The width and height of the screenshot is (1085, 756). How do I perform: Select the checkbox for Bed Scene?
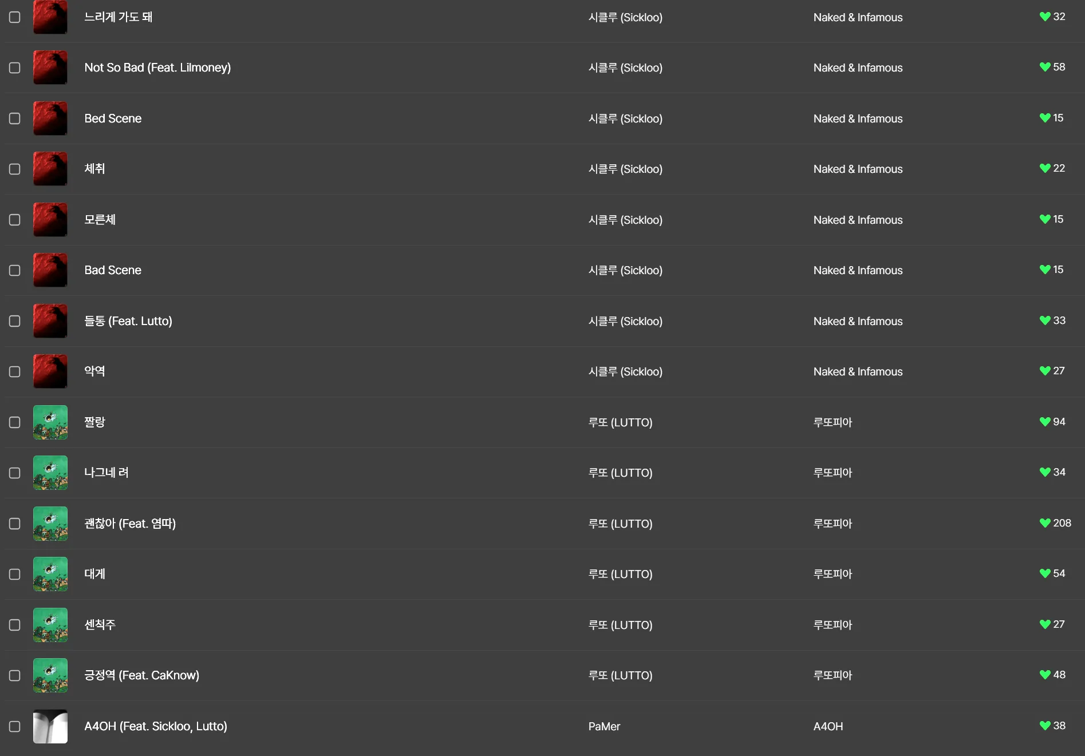15,118
